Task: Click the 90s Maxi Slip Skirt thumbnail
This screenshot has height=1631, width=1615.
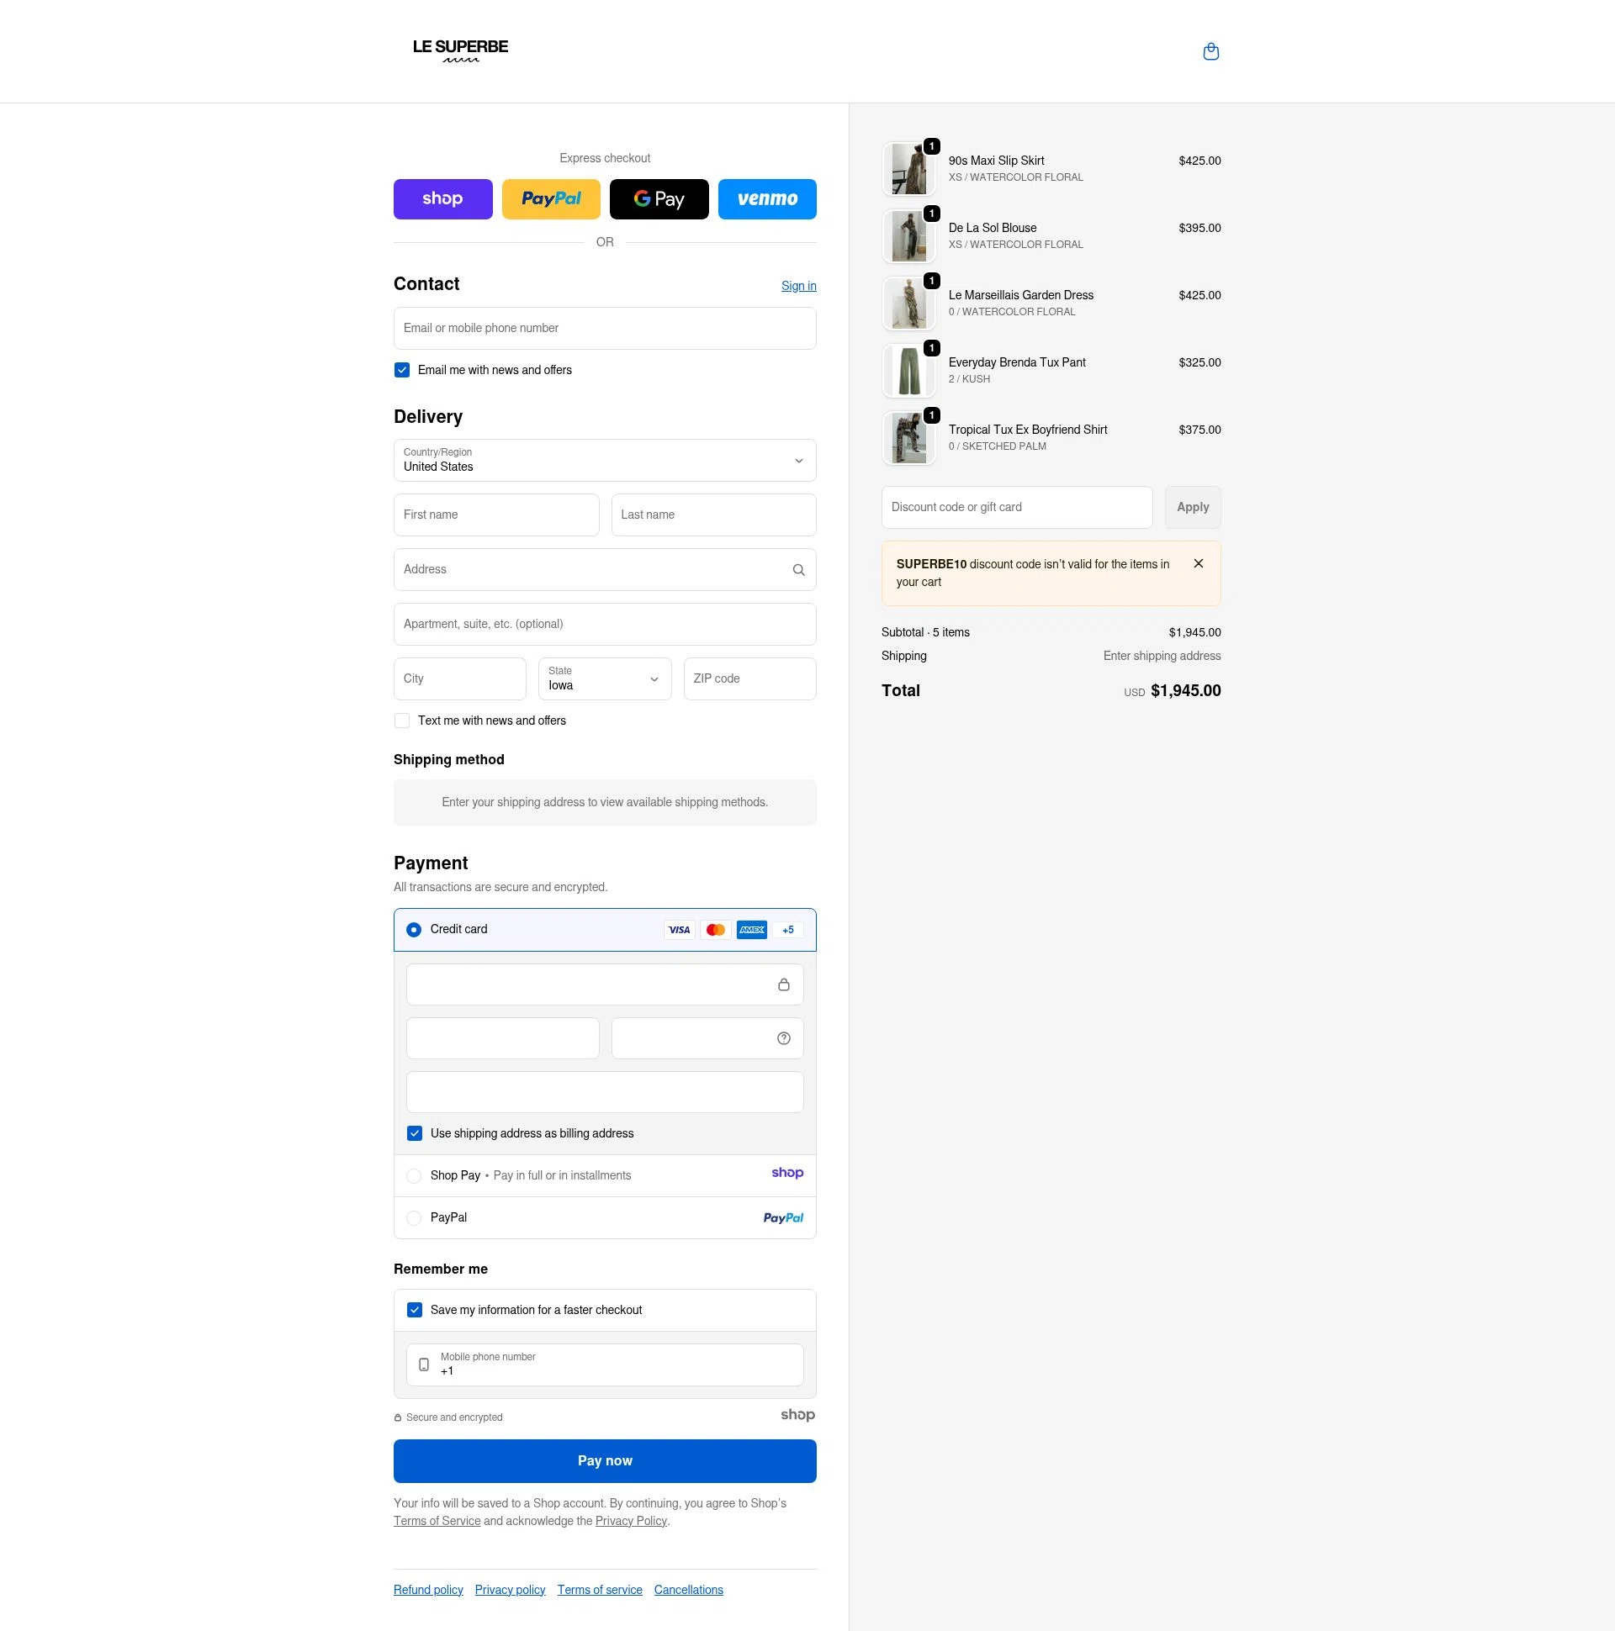Action: [909, 168]
